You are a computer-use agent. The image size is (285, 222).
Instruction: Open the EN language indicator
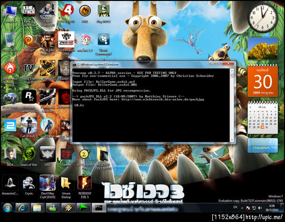pyautogui.click(x=235, y=207)
